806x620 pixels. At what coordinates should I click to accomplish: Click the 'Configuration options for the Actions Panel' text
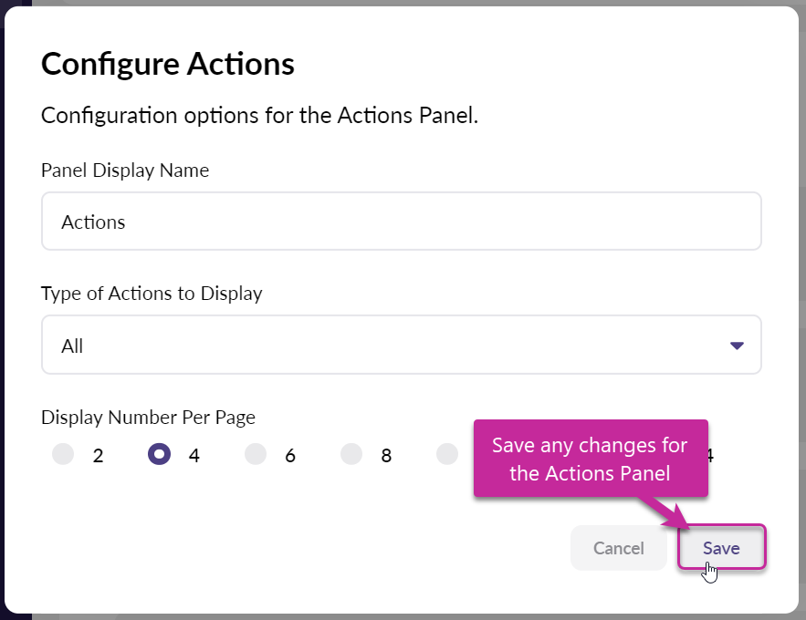coord(260,116)
